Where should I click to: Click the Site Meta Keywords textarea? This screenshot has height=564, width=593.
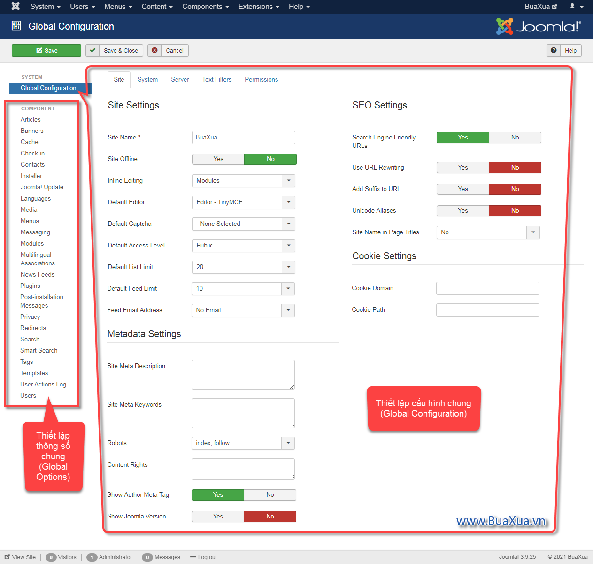pyautogui.click(x=243, y=413)
